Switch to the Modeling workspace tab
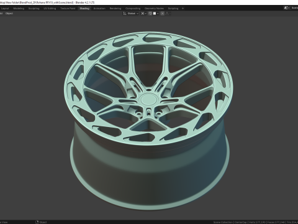 pyautogui.click(x=19, y=9)
